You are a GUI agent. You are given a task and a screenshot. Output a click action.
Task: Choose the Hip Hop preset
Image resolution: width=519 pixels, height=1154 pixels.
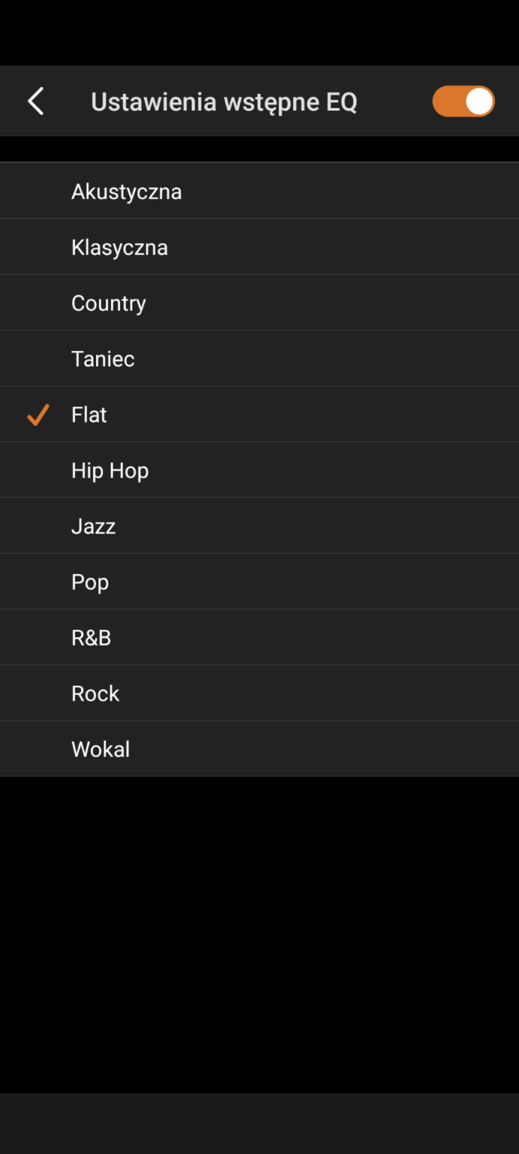tap(110, 470)
